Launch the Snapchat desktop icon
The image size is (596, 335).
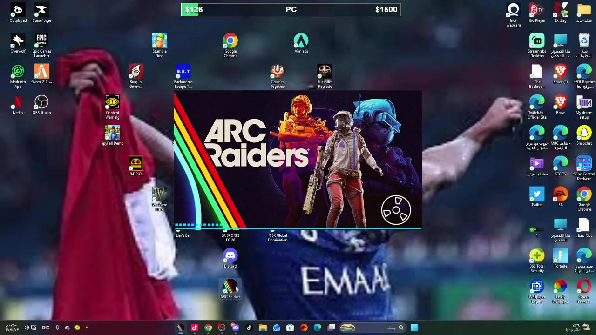coord(584,136)
